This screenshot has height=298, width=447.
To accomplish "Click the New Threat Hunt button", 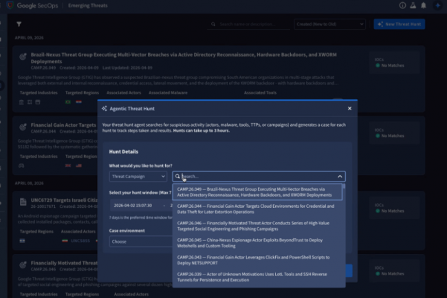I will [400, 24].
